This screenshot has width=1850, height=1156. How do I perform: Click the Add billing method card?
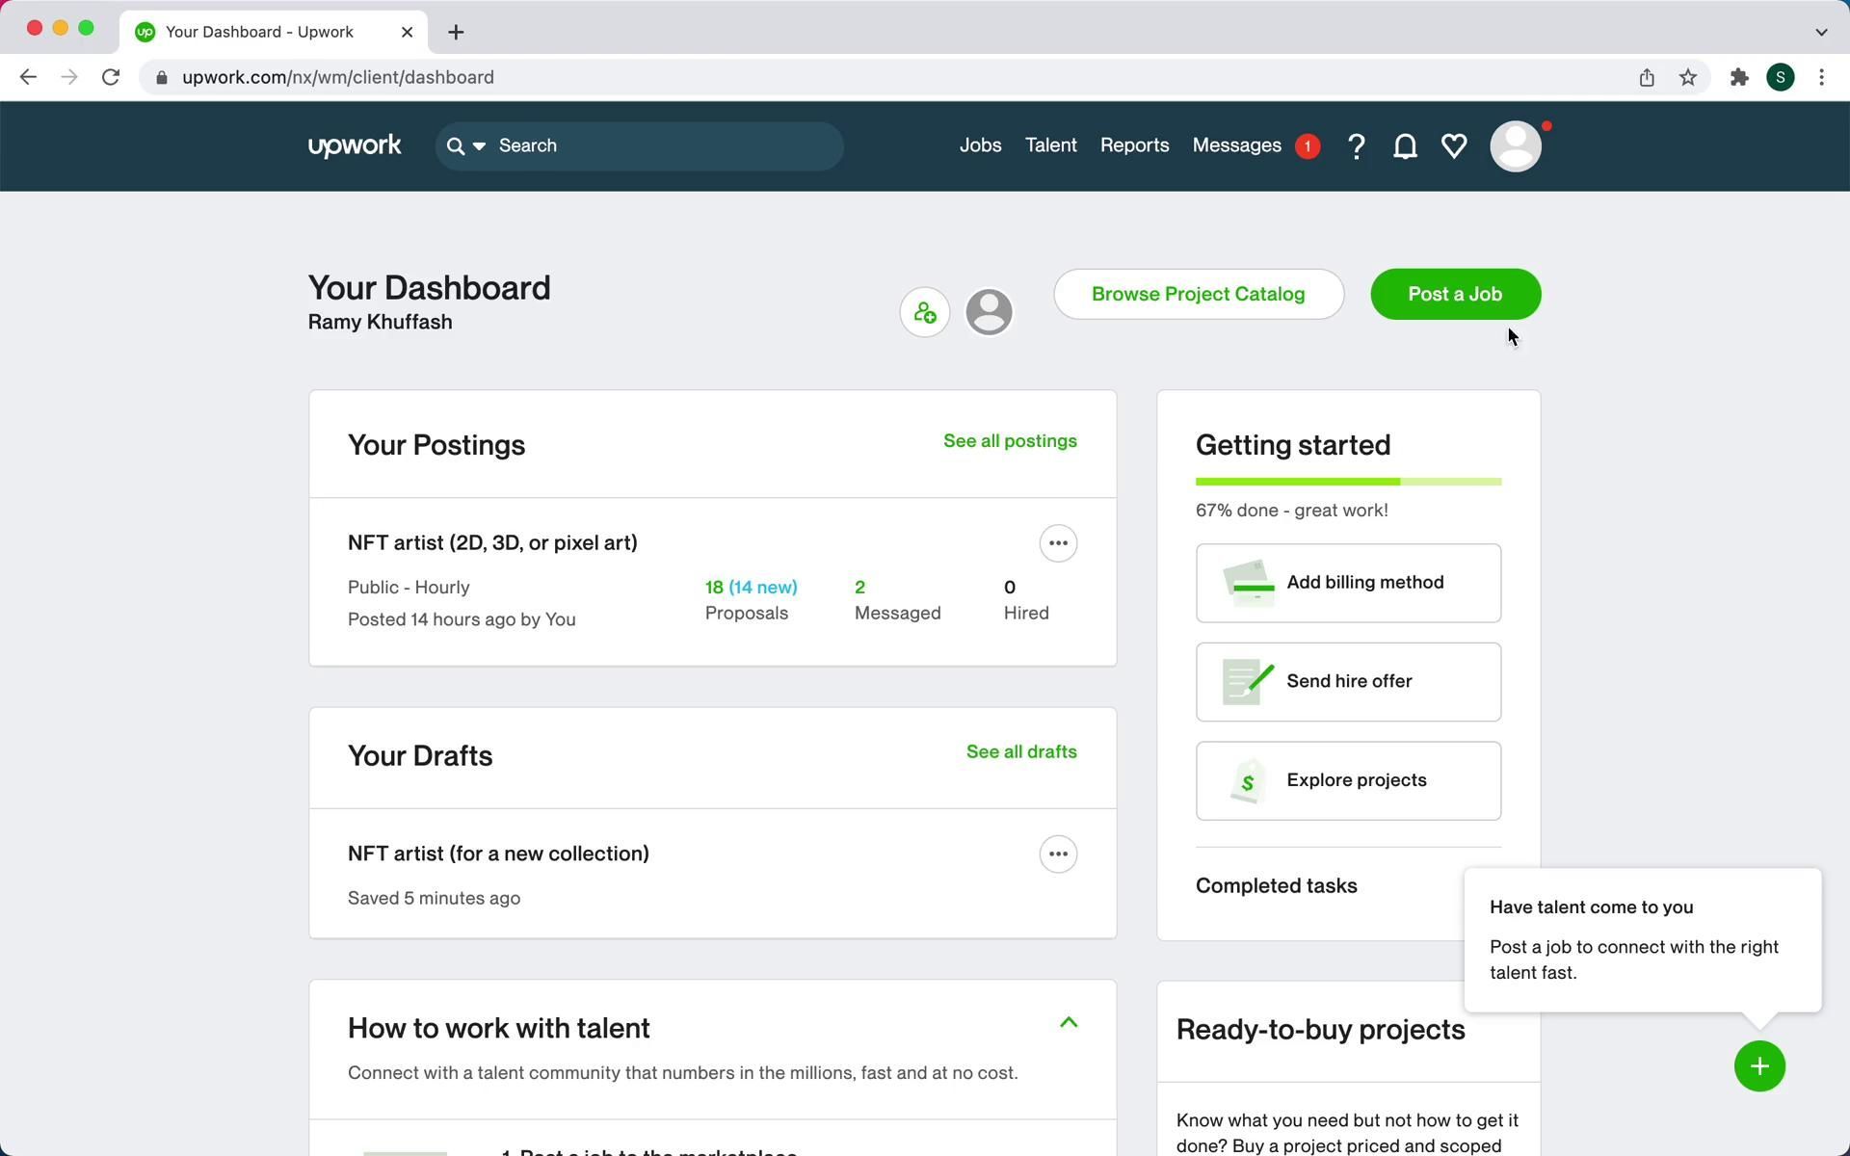tap(1347, 583)
